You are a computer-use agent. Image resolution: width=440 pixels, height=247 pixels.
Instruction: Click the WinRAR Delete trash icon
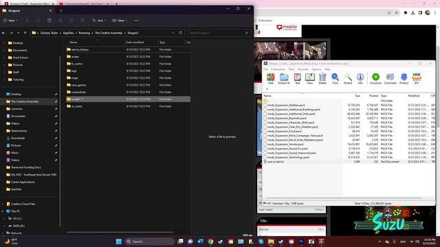(x=322, y=78)
